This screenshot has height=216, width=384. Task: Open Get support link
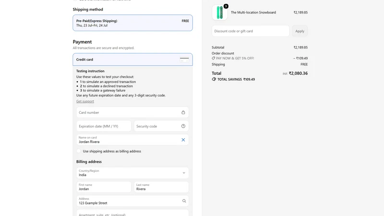(85, 101)
